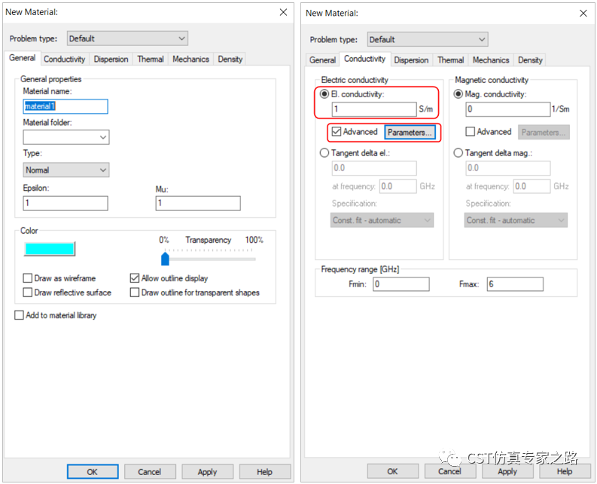Click the Material name field
This screenshot has height=484, width=597.
(65, 106)
